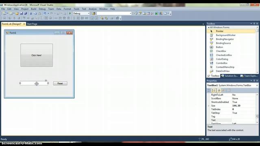Select the CheckBox control in Toolbox
This screenshot has width=260, height=146.
(231, 51)
